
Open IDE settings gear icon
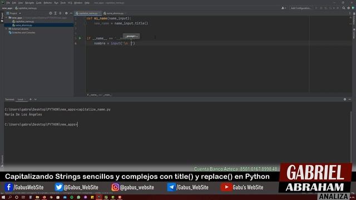coord(349,8)
